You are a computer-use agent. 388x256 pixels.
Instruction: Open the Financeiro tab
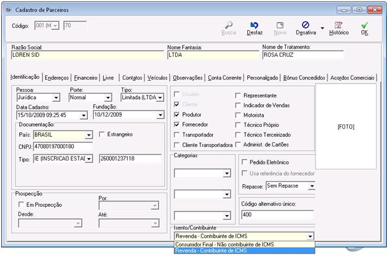86,78
